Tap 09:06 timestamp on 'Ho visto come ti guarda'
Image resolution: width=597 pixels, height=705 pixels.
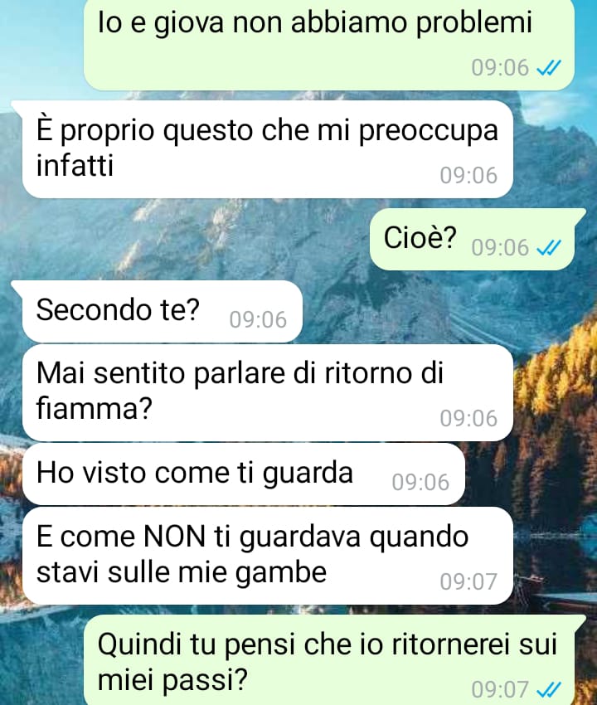pos(420,482)
